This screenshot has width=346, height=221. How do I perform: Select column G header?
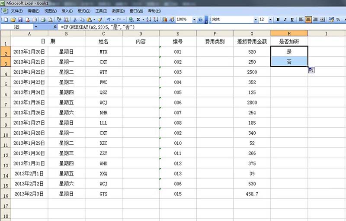252,33
